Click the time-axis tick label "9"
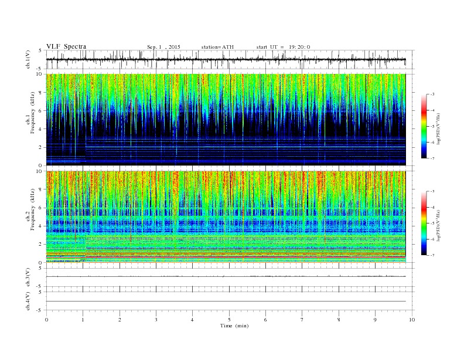The width and height of the screenshot is (464, 359). (375, 320)
